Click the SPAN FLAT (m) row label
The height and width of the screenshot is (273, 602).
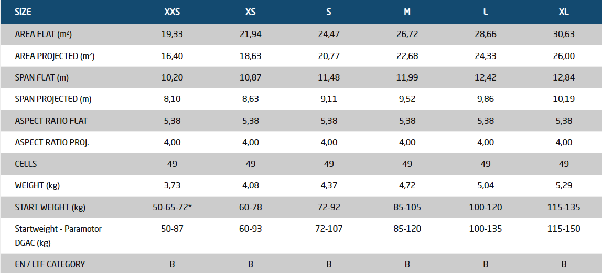[42, 77]
